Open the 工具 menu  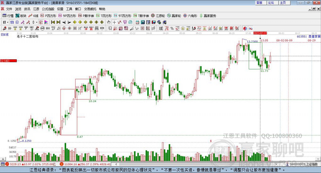pos(69,9)
